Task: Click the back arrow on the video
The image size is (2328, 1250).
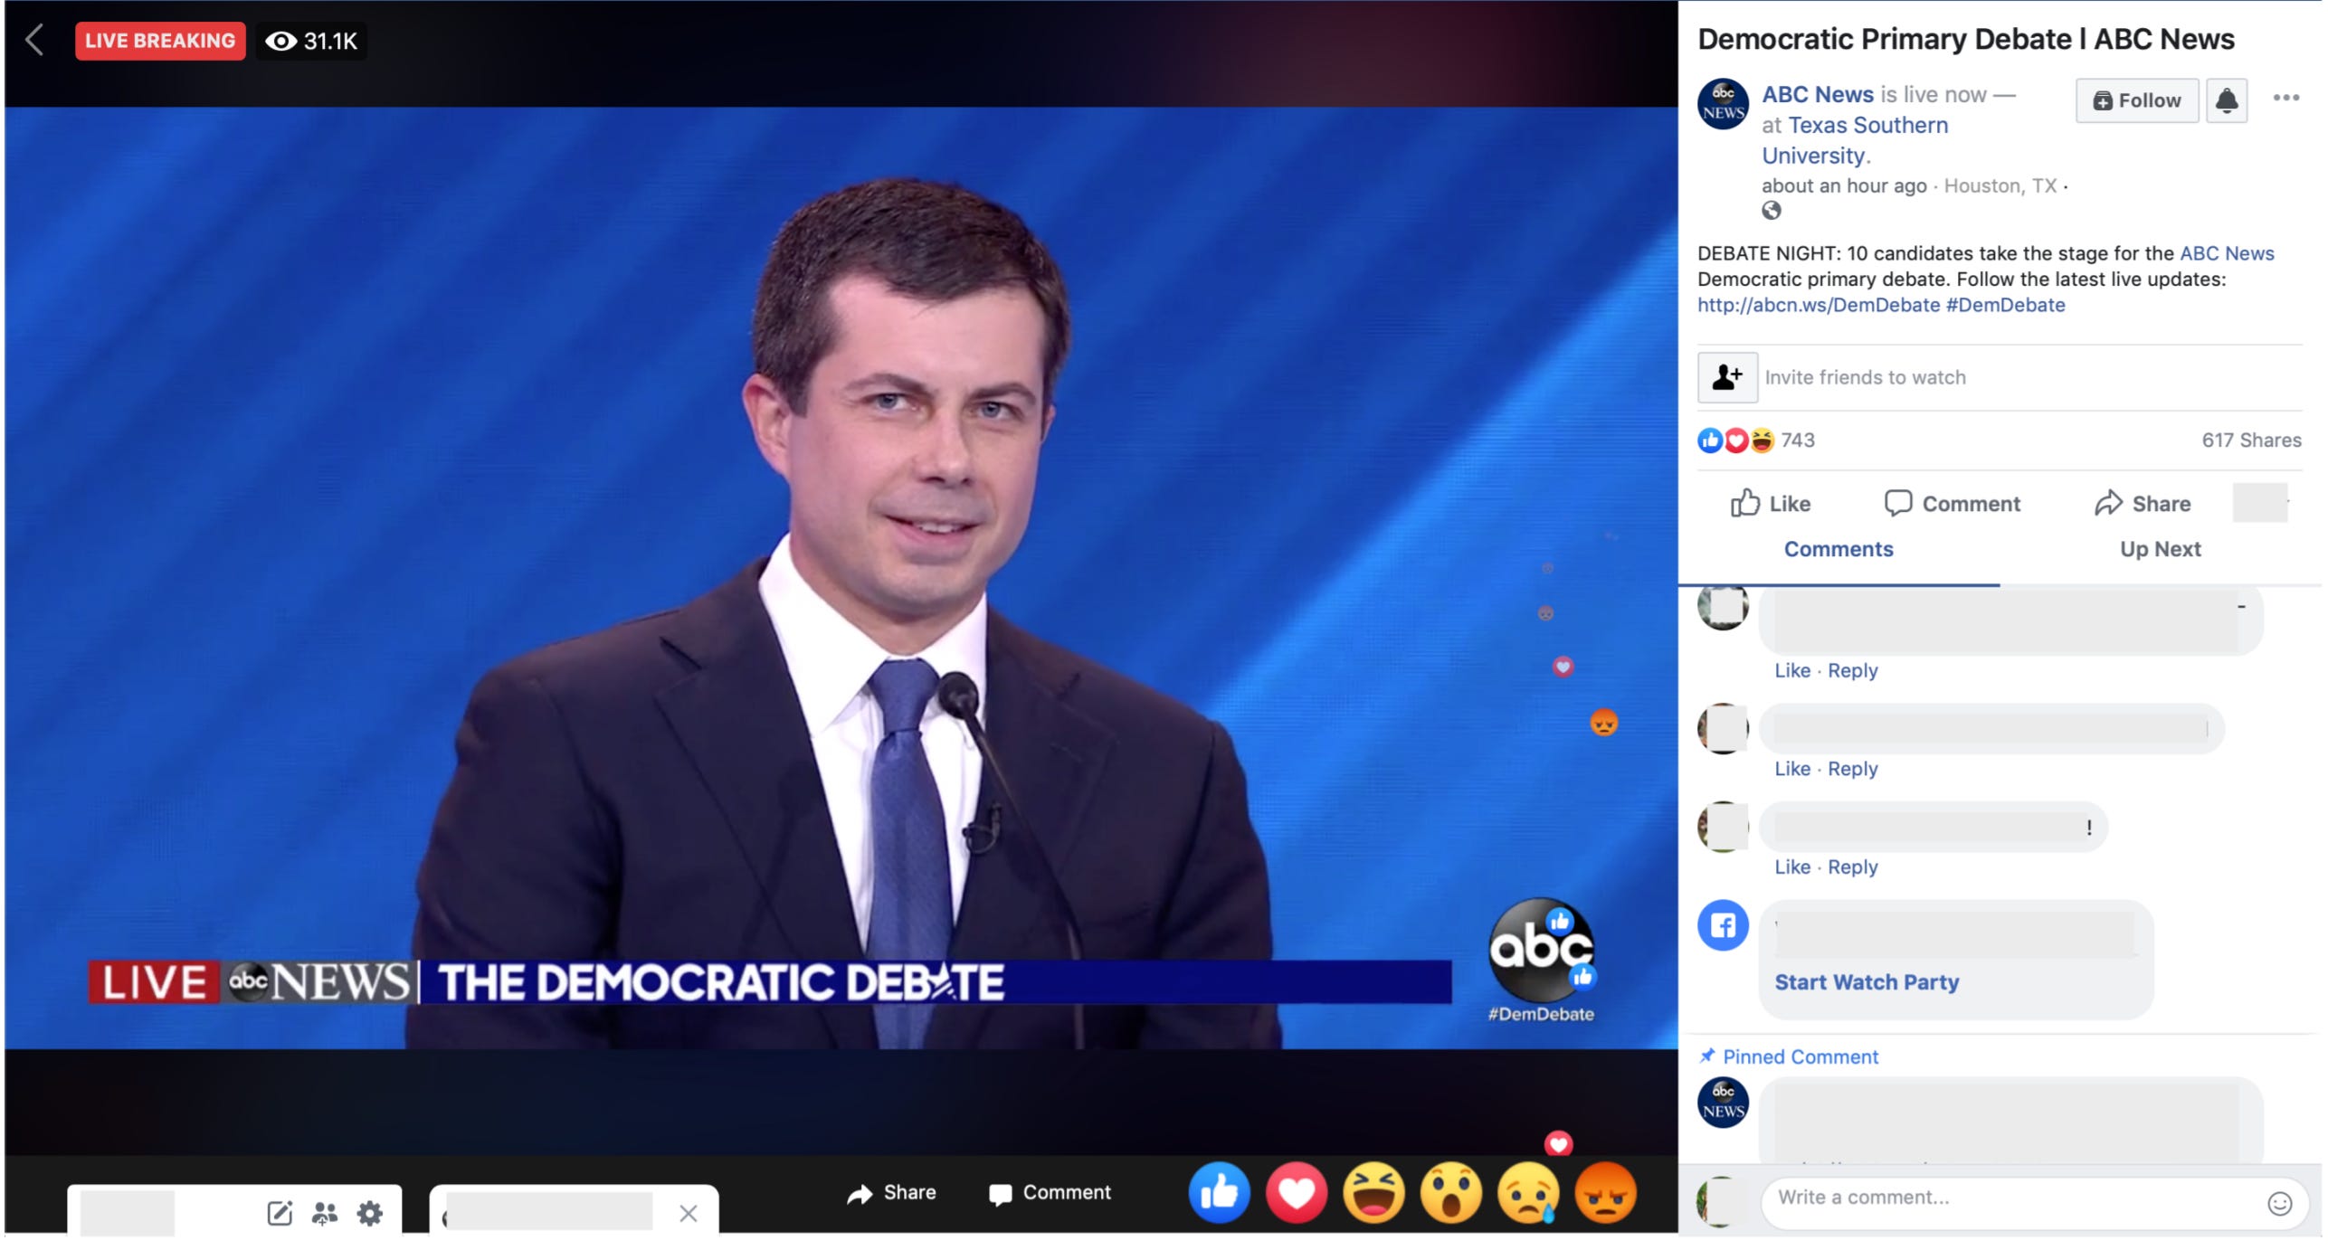Action: click(34, 40)
